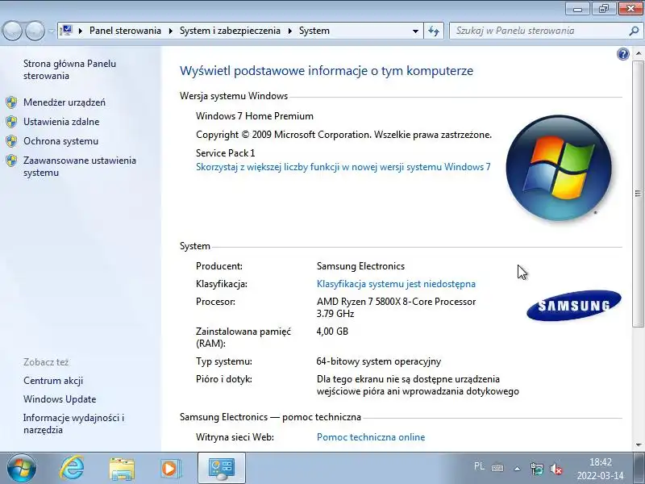Open Ochrona systemu link
645x484 pixels.
click(61, 141)
